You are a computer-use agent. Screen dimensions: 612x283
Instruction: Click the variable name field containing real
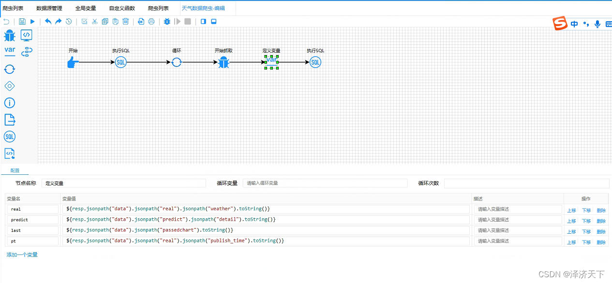coord(32,209)
